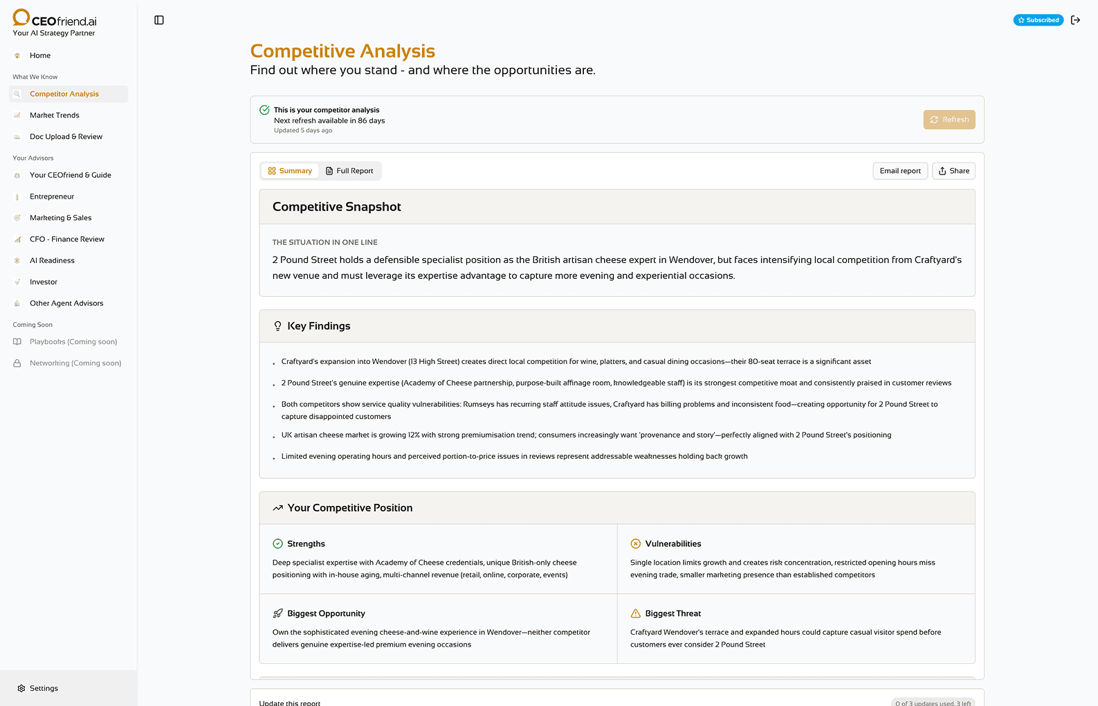Viewport: 1098px width, 706px height.
Task: Click the Entrepreneur advisor icon
Action: tap(17, 197)
